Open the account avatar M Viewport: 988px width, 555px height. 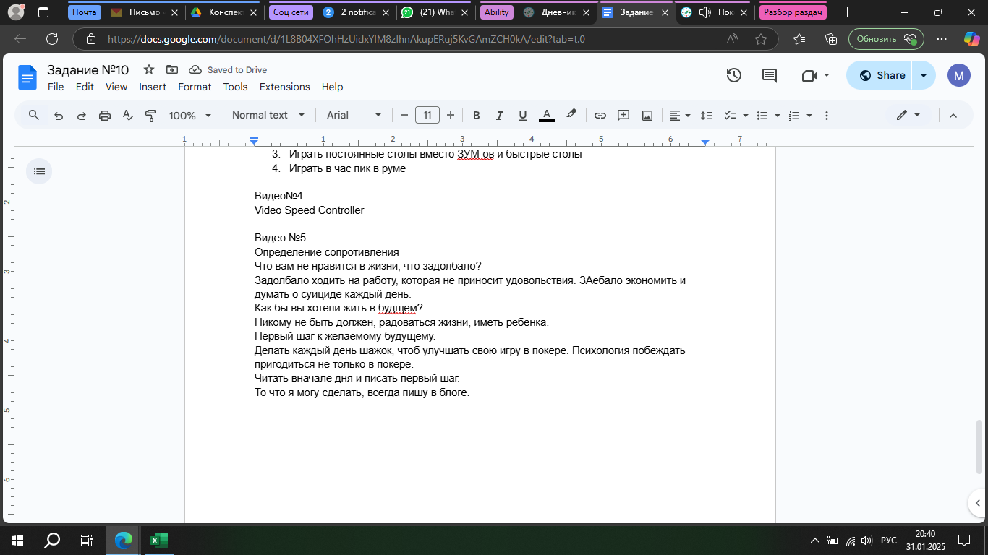pyautogui.click(x=959, y=75)
